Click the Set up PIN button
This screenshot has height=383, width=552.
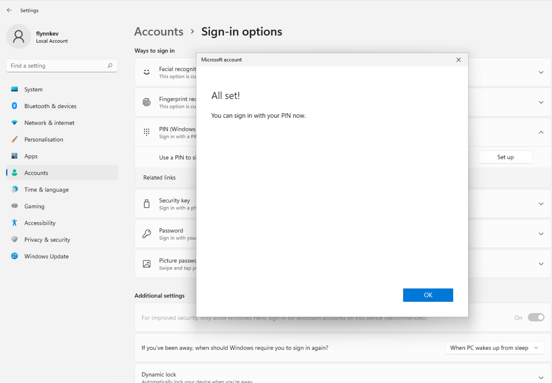pos(505,157)
